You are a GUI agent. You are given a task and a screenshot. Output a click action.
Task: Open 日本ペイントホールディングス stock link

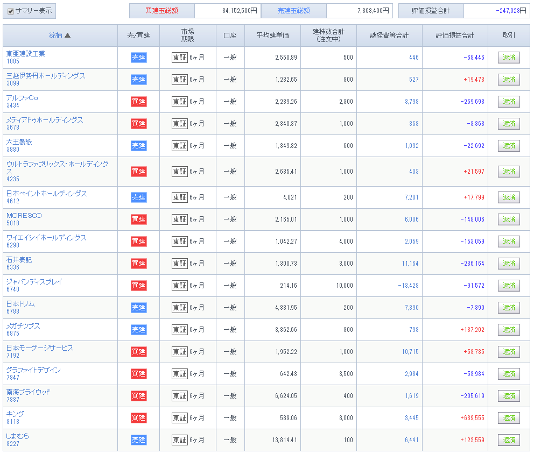tap(47, 194)
